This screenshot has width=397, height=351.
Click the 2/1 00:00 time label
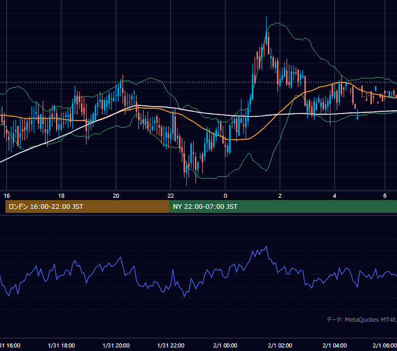pos(225,345)
